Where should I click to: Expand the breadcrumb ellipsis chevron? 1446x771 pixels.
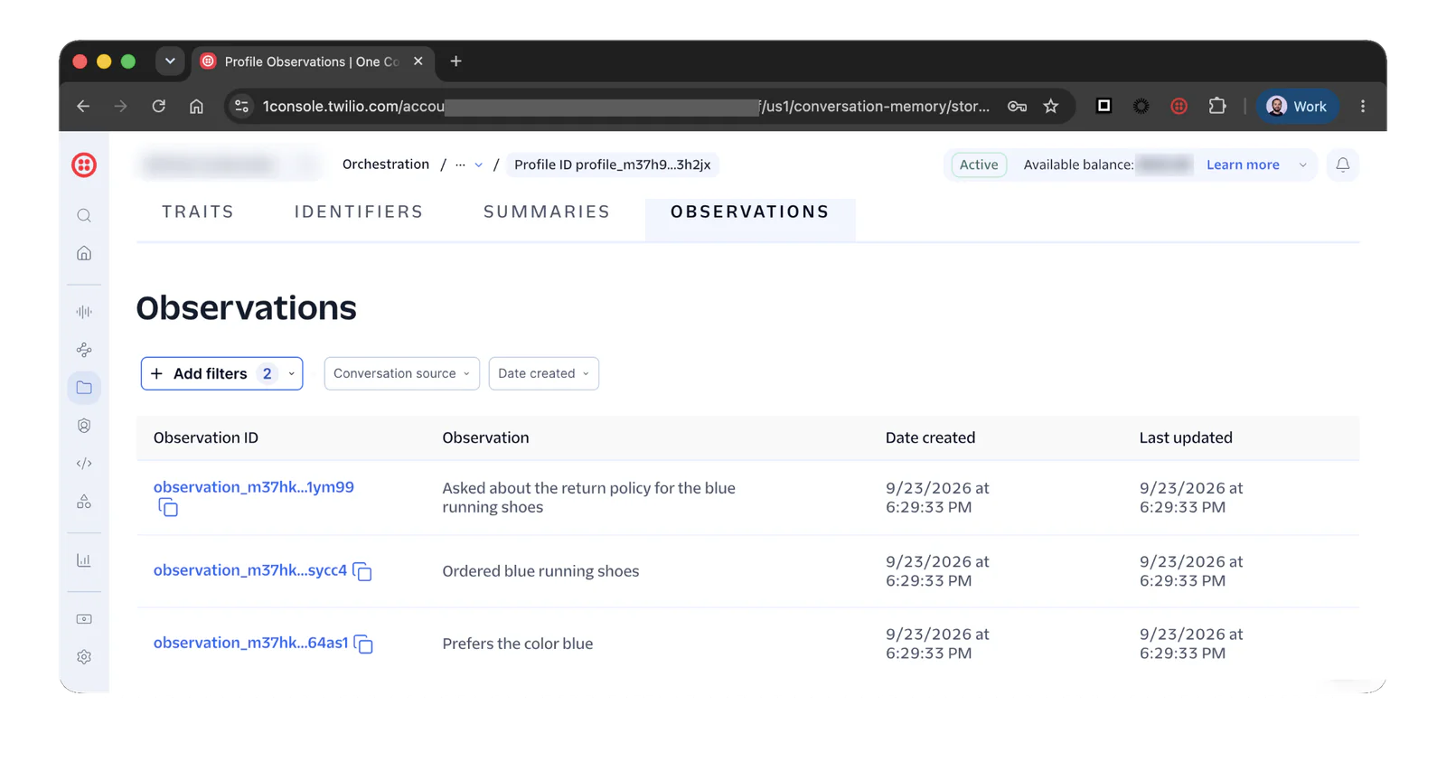tap(478, 165)
